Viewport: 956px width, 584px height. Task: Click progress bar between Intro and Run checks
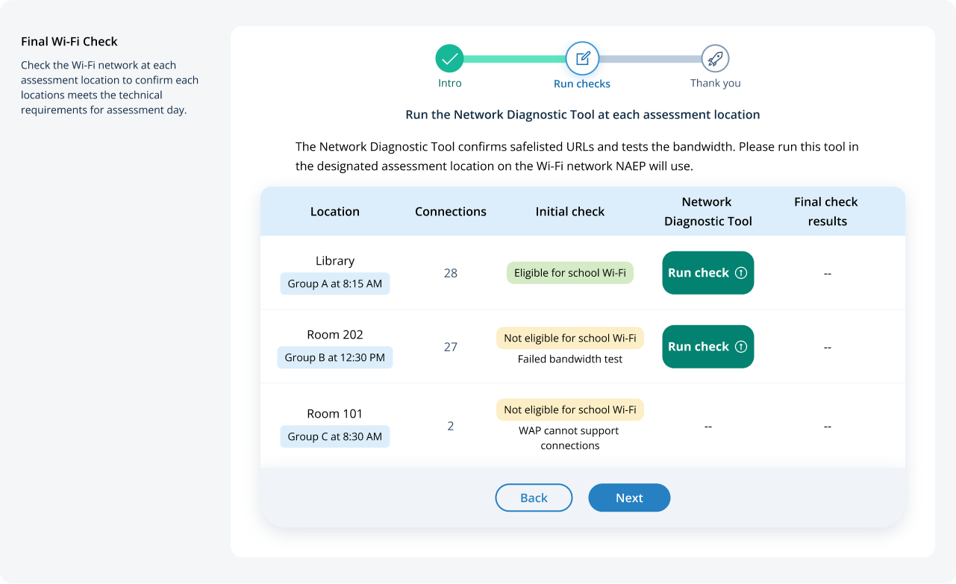coord(515,58)
